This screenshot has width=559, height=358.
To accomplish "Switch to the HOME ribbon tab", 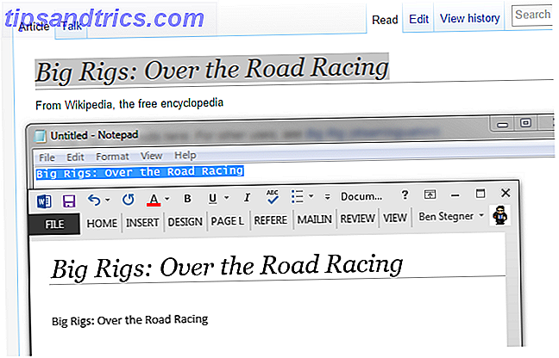I will (x=102, y=223).
